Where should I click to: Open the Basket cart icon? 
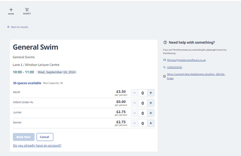click(27, 10)
